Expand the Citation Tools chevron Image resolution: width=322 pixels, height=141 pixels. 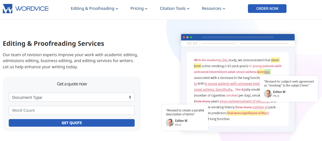coord(188,9)
